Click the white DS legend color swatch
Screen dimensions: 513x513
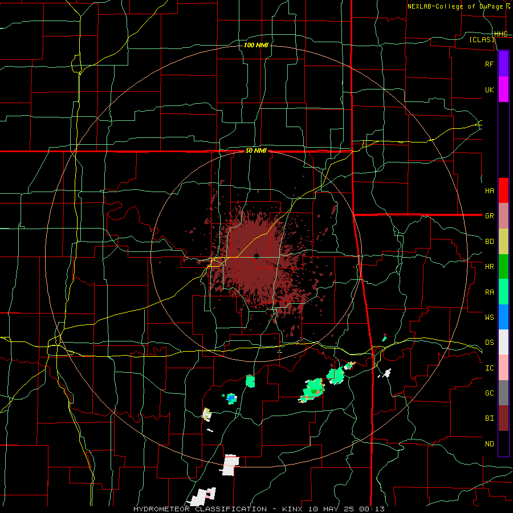click(x=503, y=342)
